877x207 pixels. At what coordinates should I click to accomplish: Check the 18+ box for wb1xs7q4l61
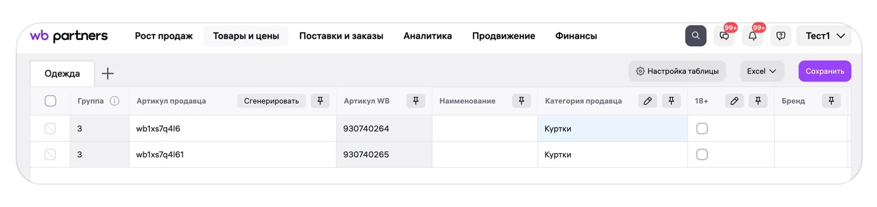702,154
